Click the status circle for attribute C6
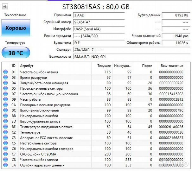This screenshot has width=192, height=171. [5, 149]
